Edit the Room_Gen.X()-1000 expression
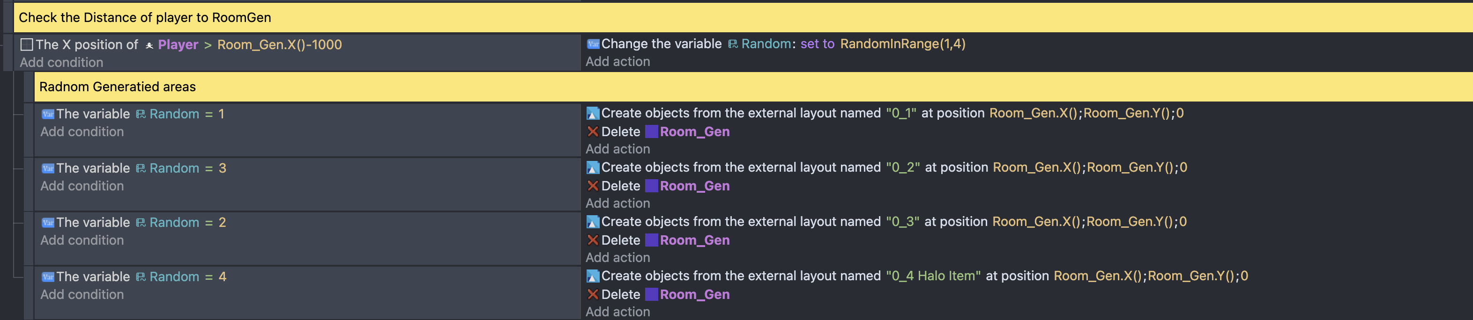This screenshot has width=1473, height=320. 279,44
